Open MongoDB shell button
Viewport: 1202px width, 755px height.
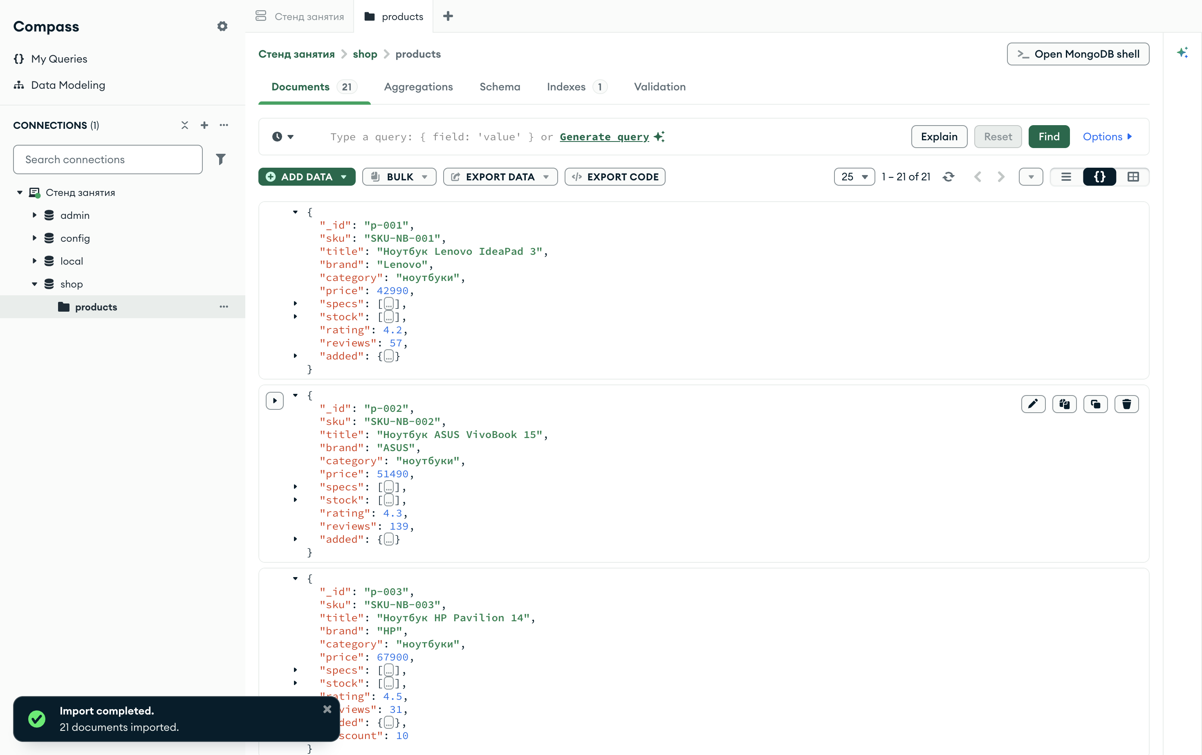(1078, 54)
